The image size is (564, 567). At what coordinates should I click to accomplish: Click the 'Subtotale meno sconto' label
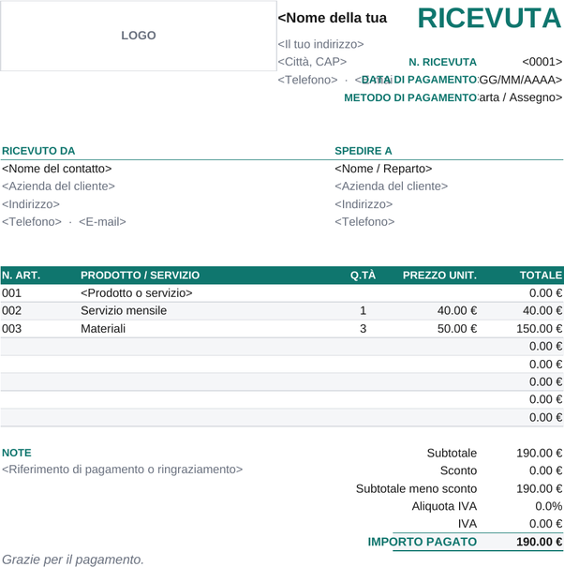[x=416, y=489]
